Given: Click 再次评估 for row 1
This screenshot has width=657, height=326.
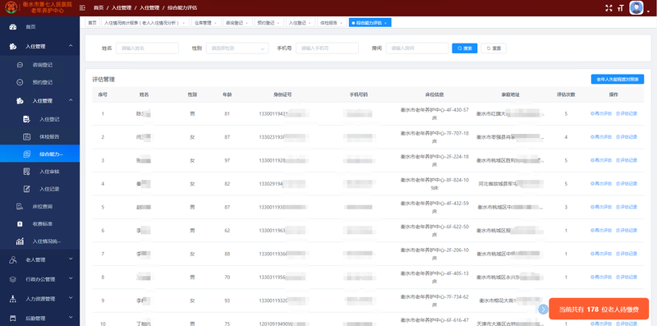Looking at the screenshot, I should coord(601,113).
